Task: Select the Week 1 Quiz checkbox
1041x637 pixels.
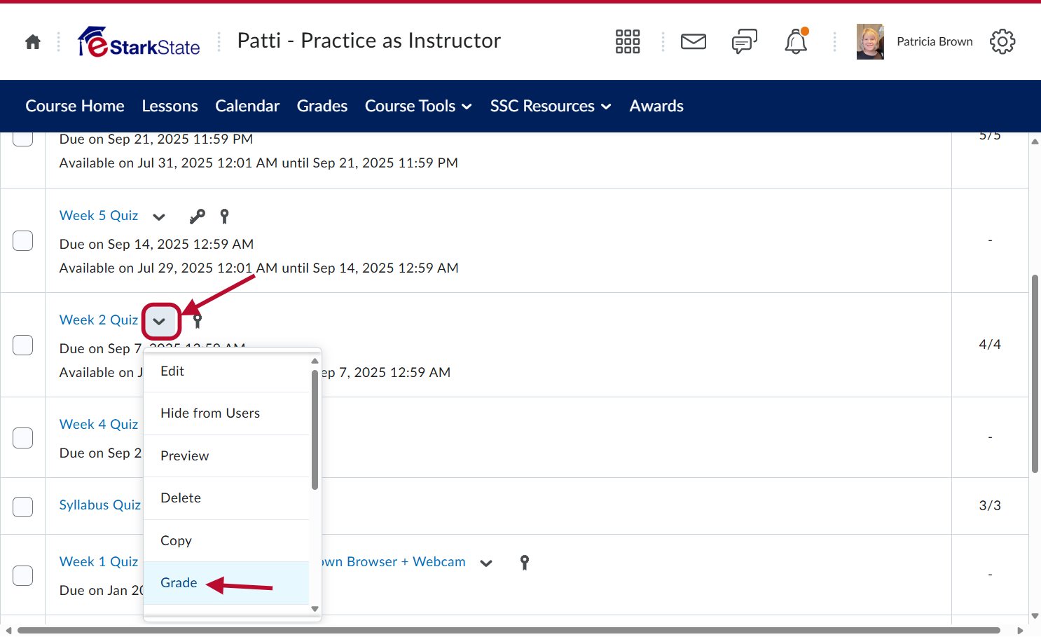Action: coord(23,575)
